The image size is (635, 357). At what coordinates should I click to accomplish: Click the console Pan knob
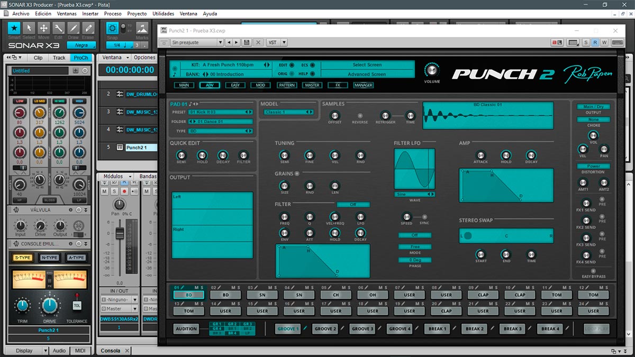120,204
